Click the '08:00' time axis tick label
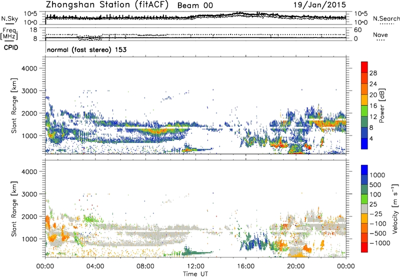 [x=145, y=266]
